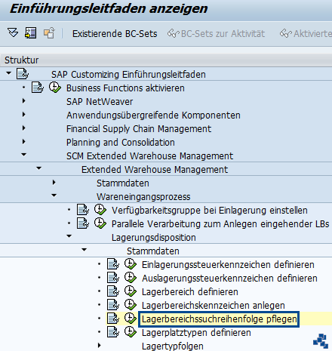Click the expand all subnodes toolbar icon

click(x=13, y=33)
